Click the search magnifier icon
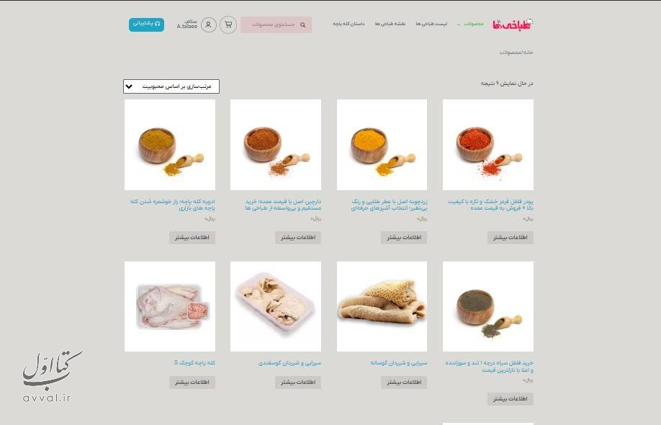661x425 pixels. (302, 25)
